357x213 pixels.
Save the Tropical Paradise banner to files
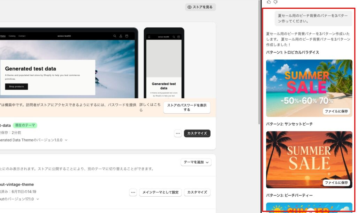(336, 111)
